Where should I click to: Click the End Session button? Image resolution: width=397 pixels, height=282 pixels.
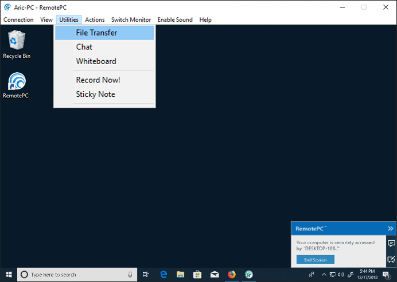pyautogui.click(x=316, y=260)
